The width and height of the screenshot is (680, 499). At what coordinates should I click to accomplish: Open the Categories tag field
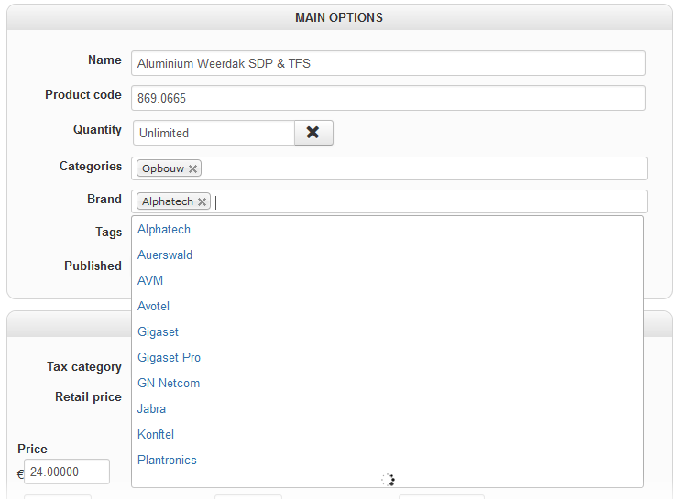pos(422,168)
